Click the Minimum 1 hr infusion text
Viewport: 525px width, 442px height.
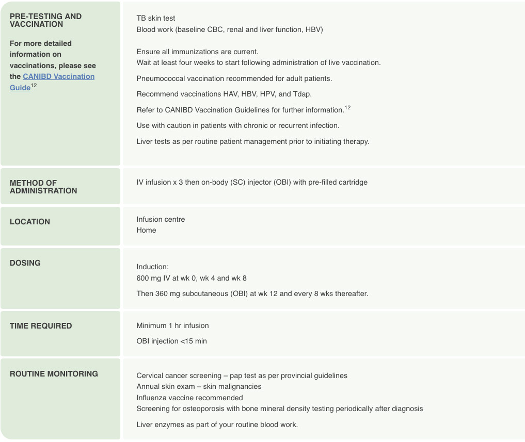pos(172,325)
